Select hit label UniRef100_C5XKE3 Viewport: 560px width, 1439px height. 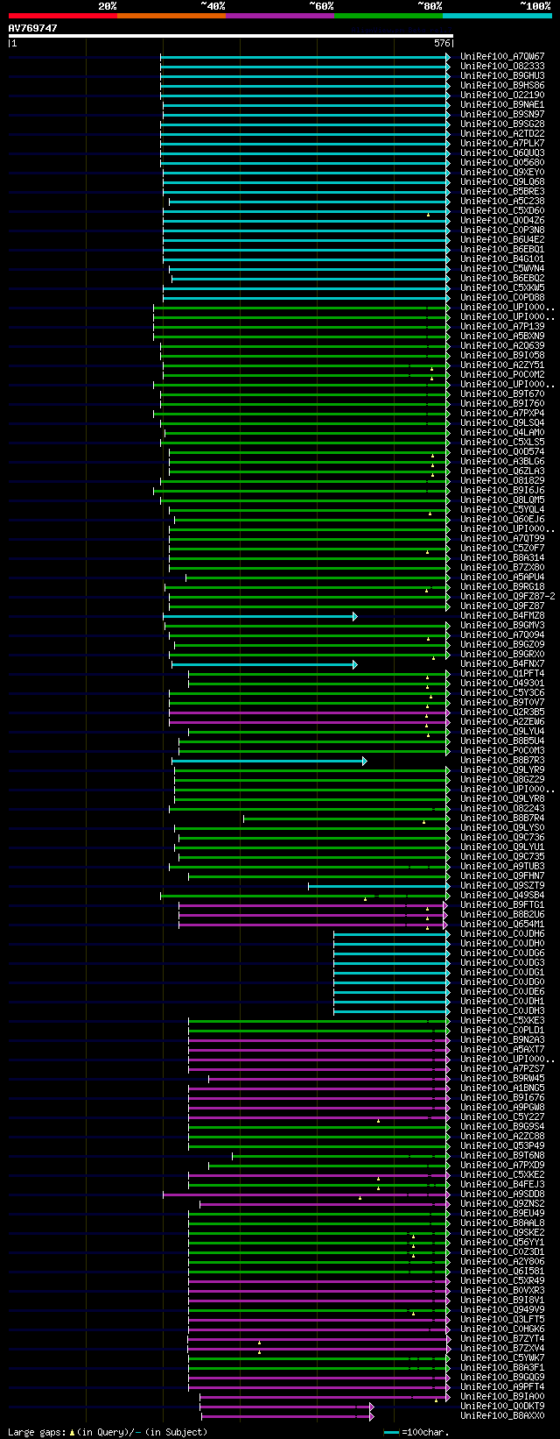click(x=502, y=1021)
